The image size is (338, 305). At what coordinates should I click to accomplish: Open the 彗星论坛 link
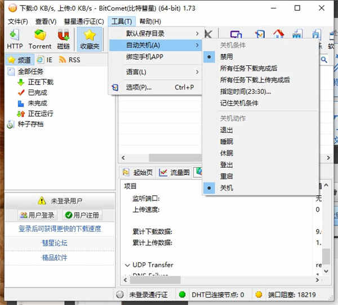coord(55,243)
